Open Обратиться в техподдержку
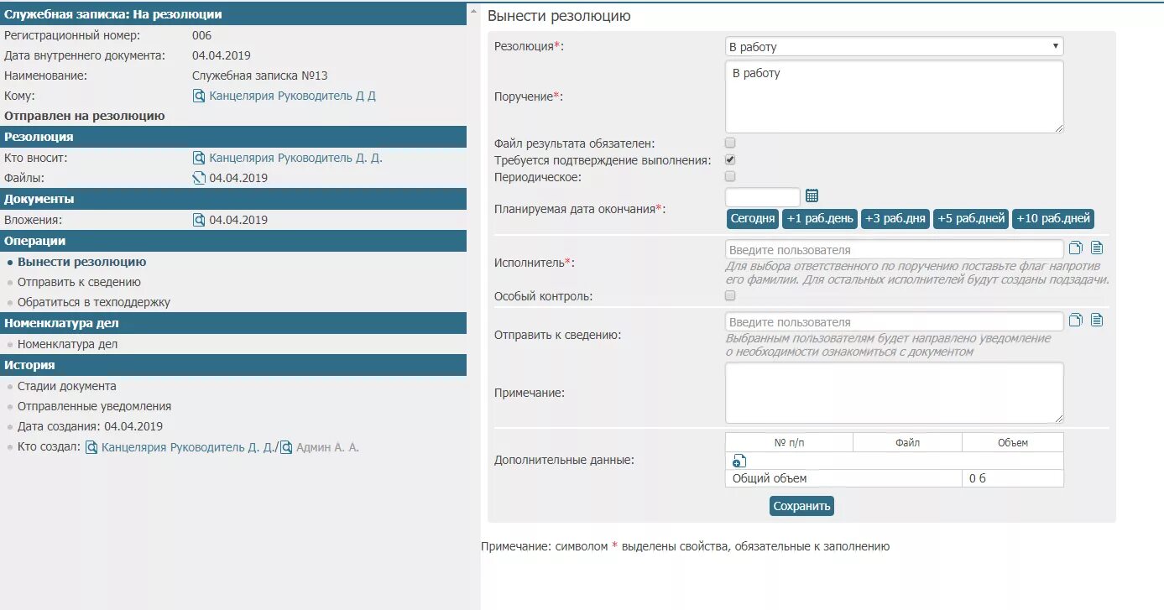Image resolution: width=1164 pixels, height=610 pixels. 94,302
